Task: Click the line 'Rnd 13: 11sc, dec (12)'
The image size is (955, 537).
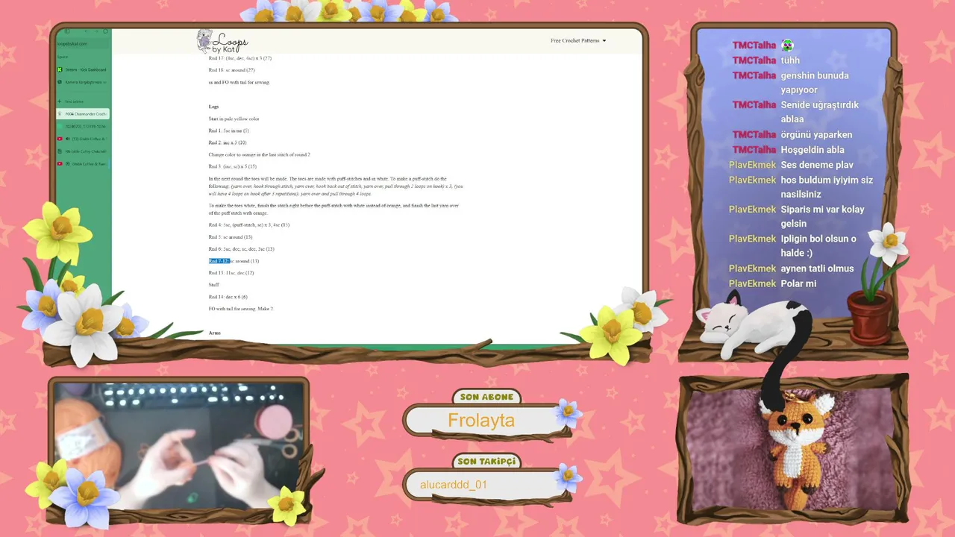Action: tap(231, 273)
